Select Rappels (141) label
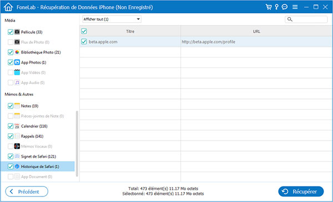The height and width of the screenshot is (202, 333). (x=32, y=136)
